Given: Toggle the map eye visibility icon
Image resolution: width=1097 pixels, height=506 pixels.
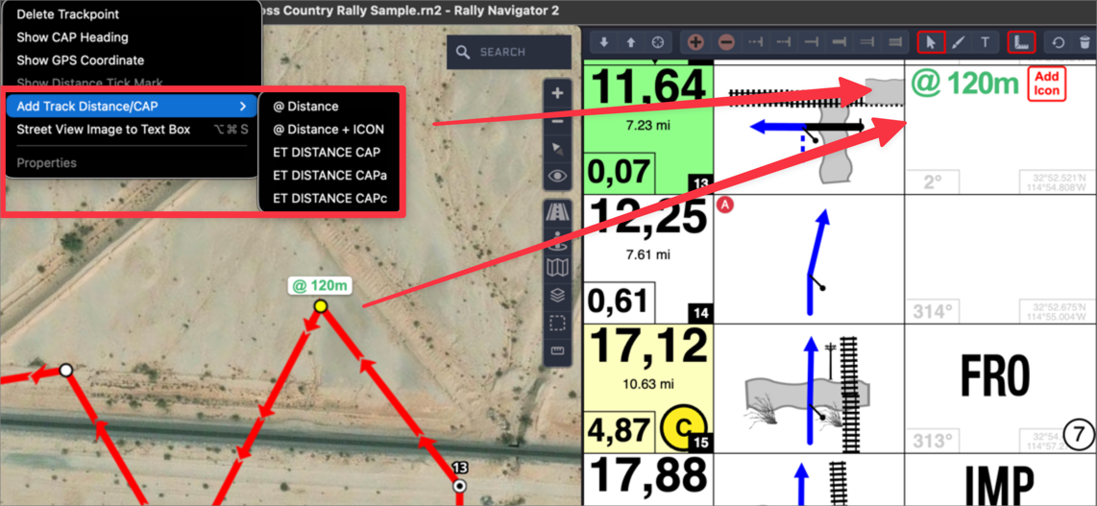Looking at the screenshot, I should [x=557, y=176].
